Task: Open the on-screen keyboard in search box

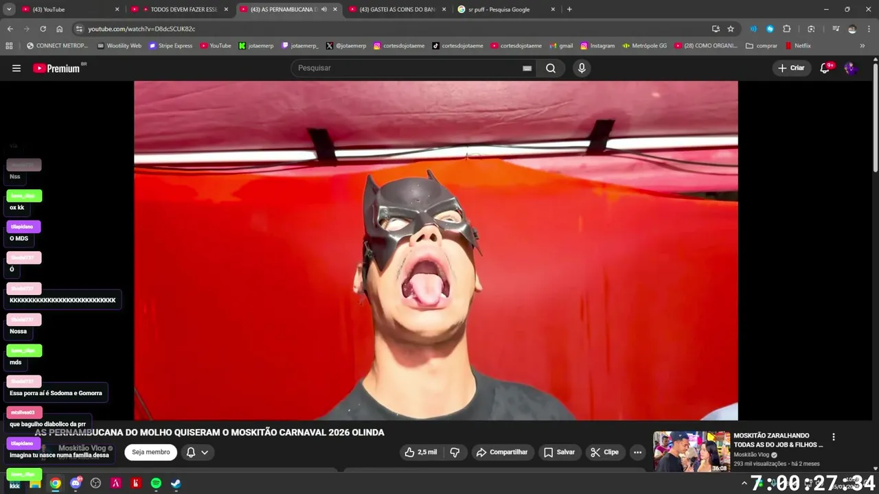Action: (x=527, y=68)
